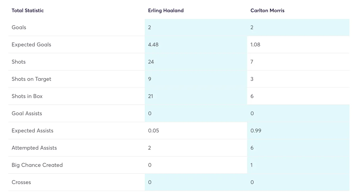The width and height of the screenshot is (356, 196).
Task: Select Morris's Expected Goals value 1.08
Action: 255,45
